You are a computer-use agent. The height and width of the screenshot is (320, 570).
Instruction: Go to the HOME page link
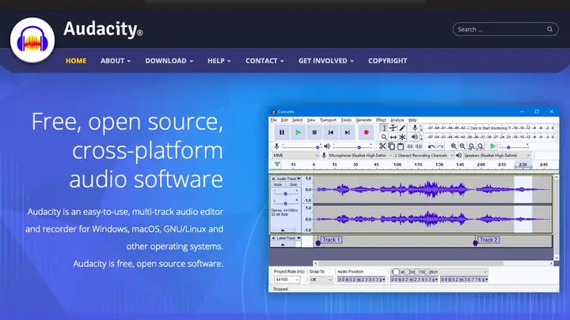[76, 61]
